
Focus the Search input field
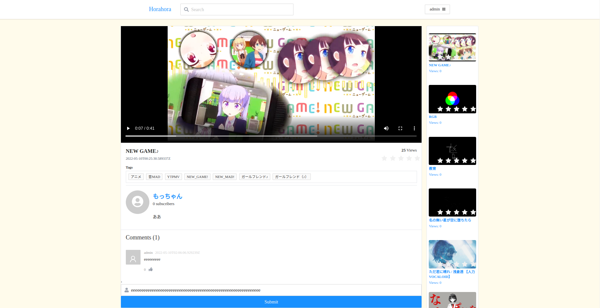[237, 9]
